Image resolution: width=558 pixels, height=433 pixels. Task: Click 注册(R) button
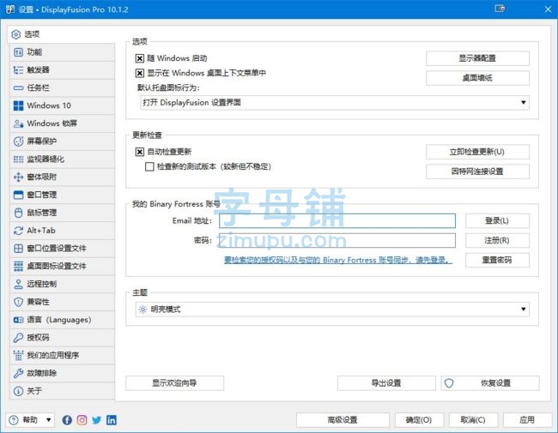(497, 240)
